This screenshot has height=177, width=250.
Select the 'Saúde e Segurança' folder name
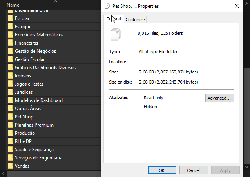pos(34,150)
